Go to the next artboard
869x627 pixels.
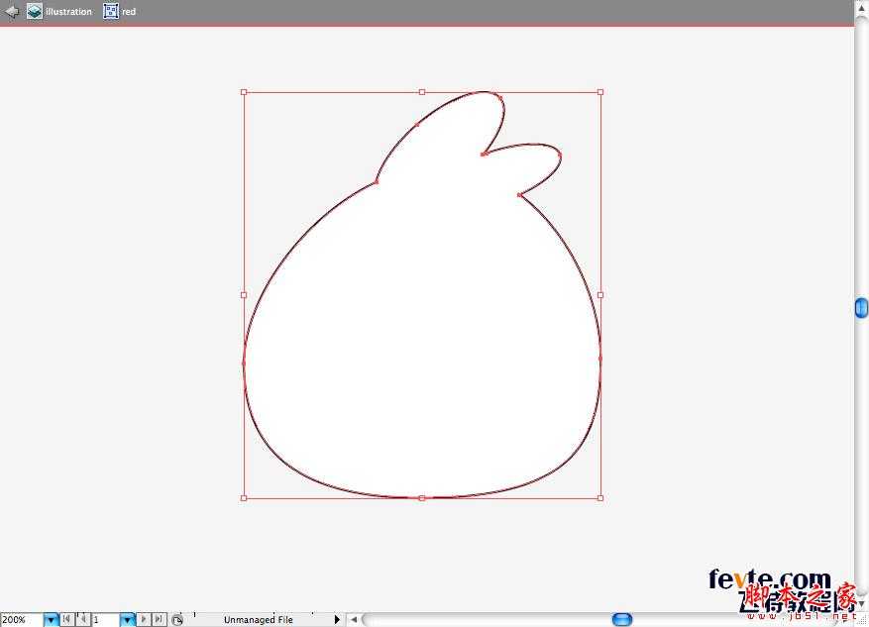(144, 619)
